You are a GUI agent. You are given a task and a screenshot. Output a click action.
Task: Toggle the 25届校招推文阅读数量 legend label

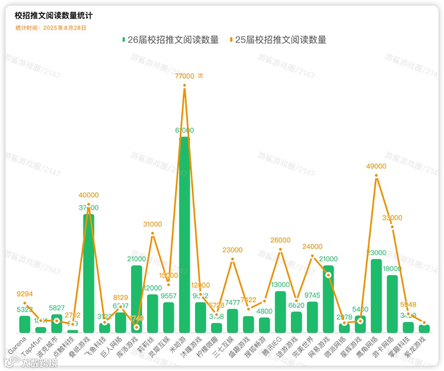(281, 40)
